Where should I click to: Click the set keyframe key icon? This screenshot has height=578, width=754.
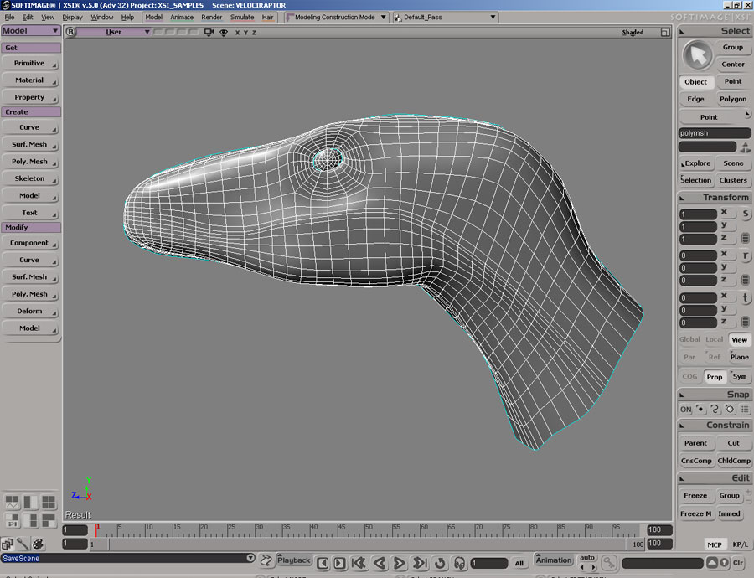[609, 562]
